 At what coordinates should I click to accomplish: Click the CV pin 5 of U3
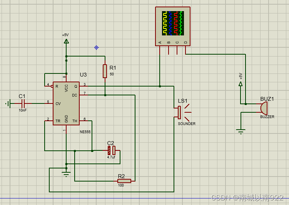pos(49,103)
